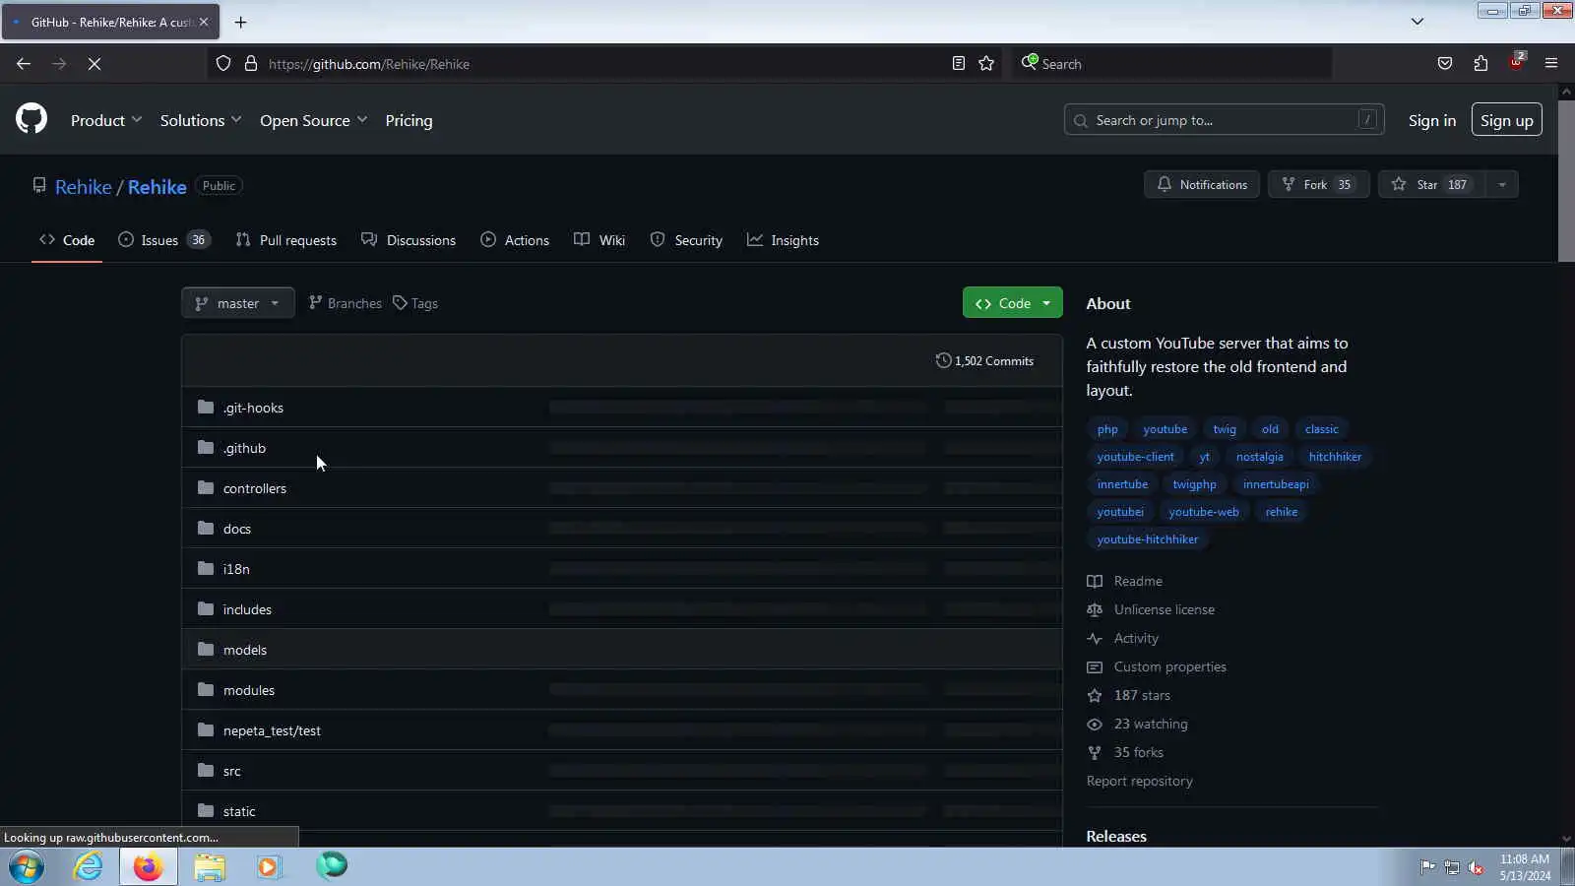Open a new browser tab

point(240,22)
